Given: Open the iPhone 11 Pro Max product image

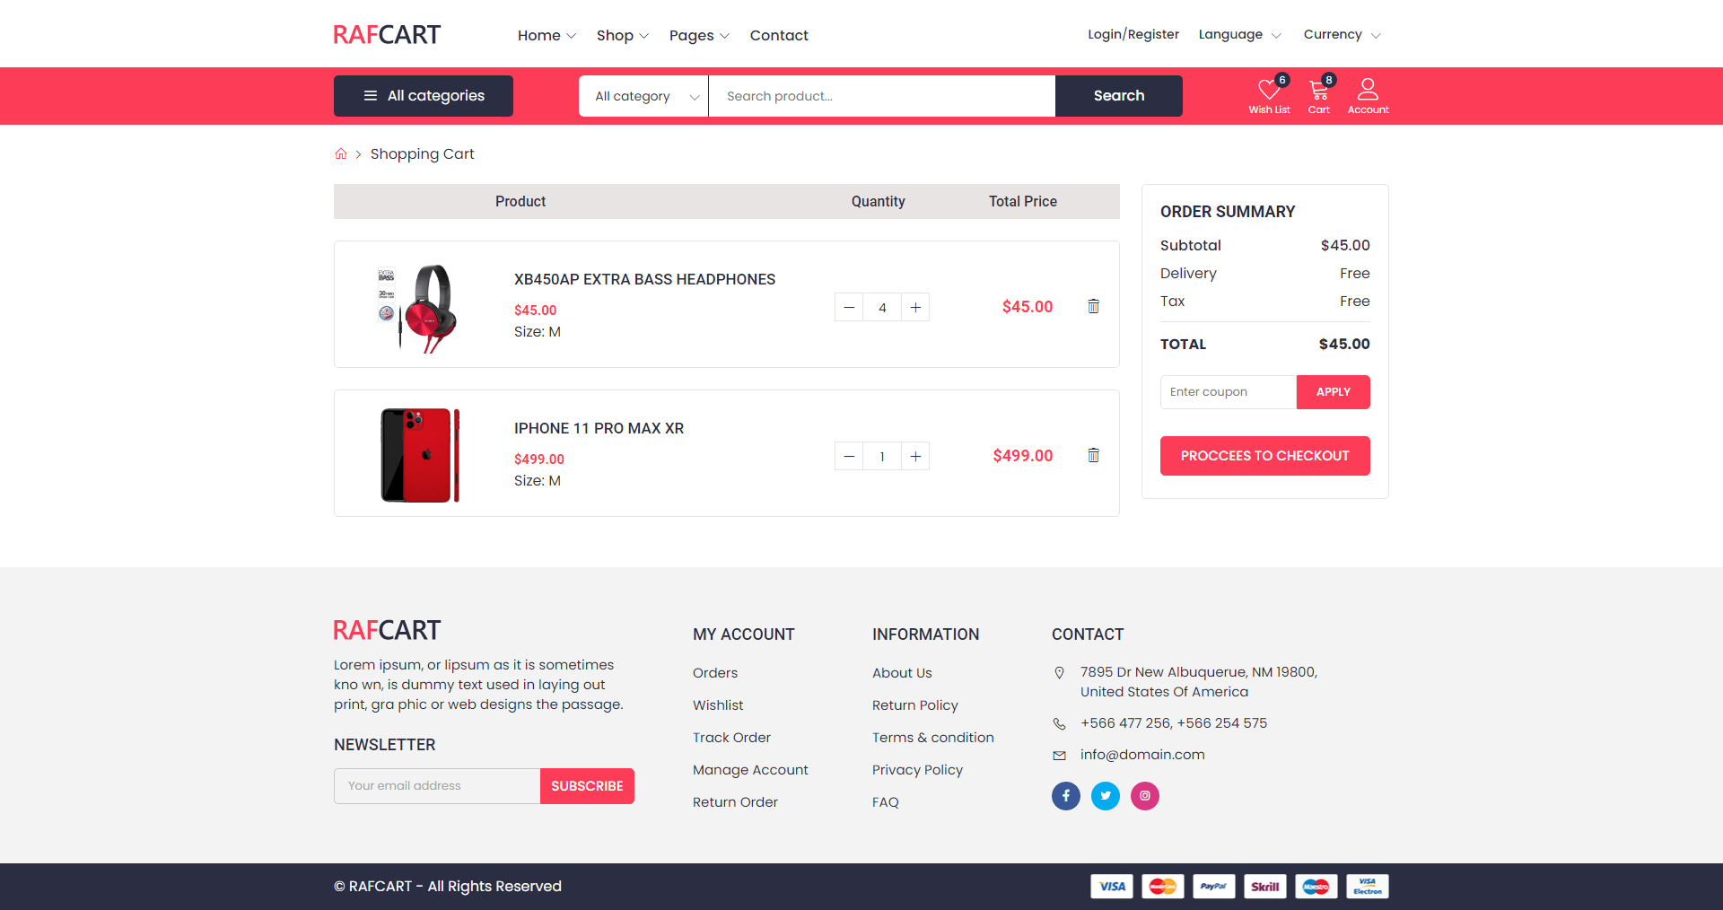Looking at the screenshot, I should pyautogui.click(x=419, y=455).
